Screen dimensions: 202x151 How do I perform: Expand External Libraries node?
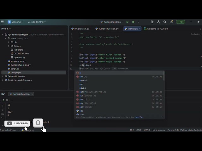click(x=3, y=76)
